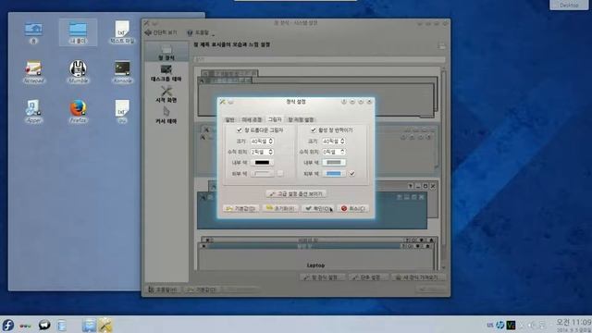Viewport: 592px width, 333px height.
Task: Open the black shadow inner color swatch
Action: click(262, 163)
